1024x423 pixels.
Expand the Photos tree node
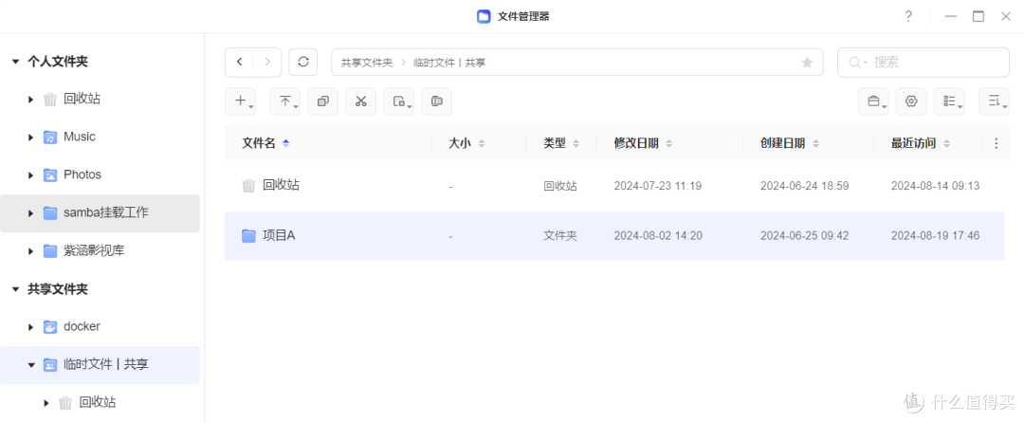30,175
